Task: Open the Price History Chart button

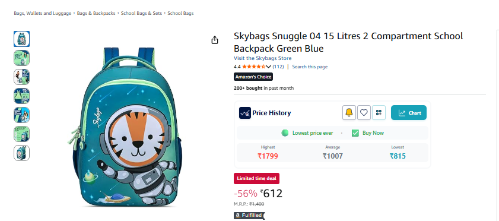Action: [409, 113]
